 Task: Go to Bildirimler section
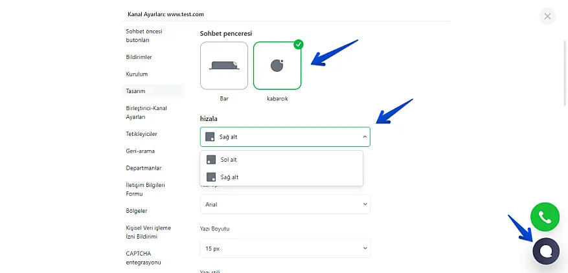coord(139,57)
